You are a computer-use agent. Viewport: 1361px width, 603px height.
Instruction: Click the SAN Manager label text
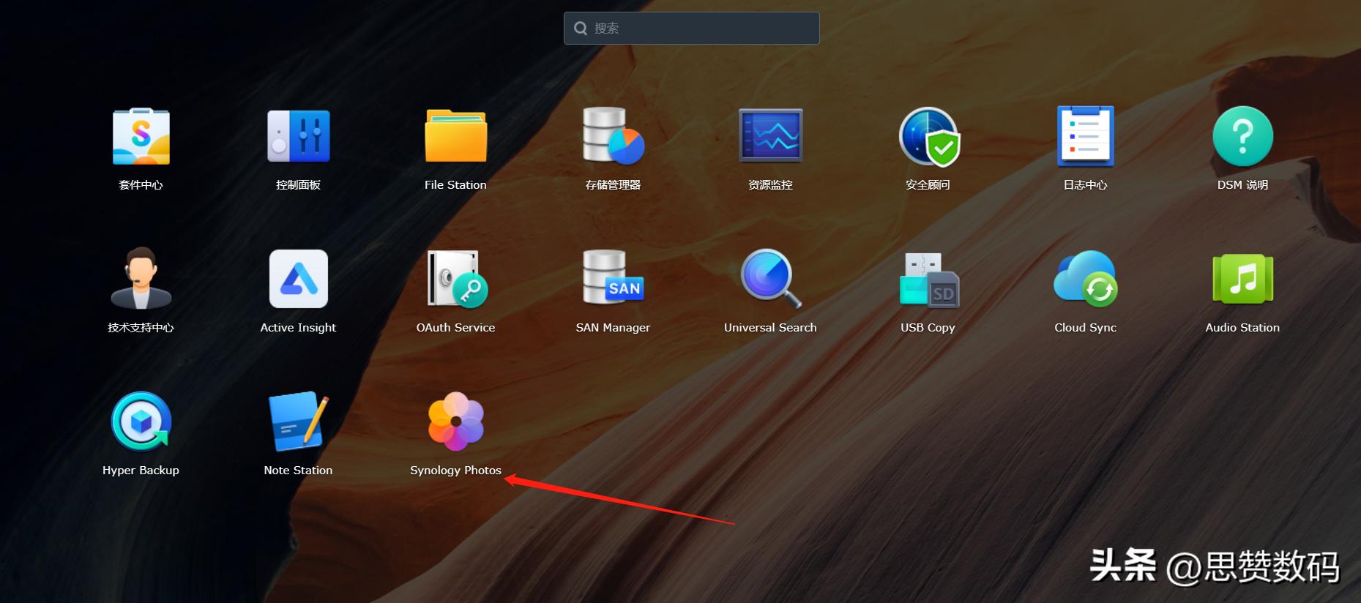(x=614, y=328)
